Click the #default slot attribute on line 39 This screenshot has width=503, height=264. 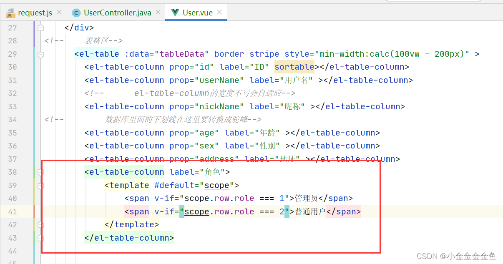pyautogui.click(x=194, y=185)
